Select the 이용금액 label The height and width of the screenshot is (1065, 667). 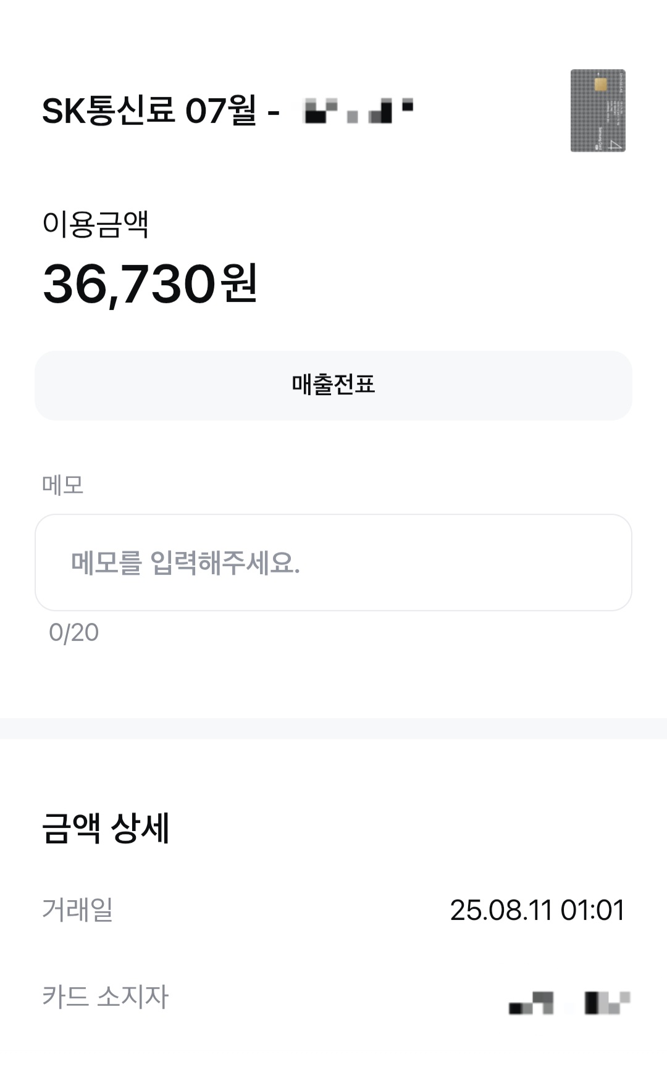pos(95,223)
